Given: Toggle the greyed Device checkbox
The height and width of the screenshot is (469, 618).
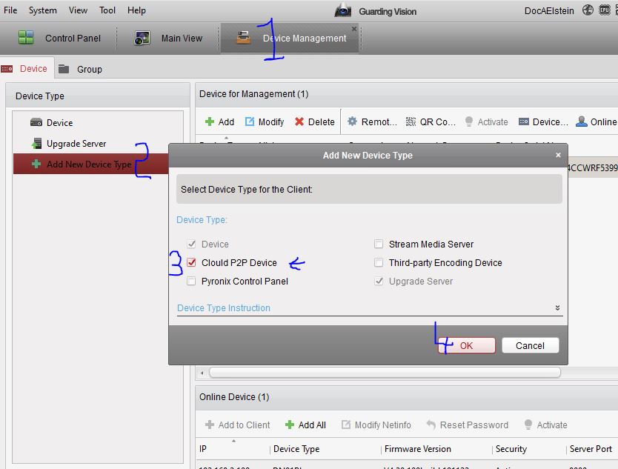Looking at the screenshot, I should (191, 244).
